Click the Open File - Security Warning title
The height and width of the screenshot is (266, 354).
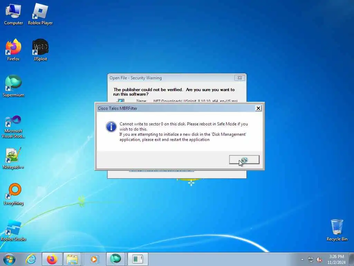coord(136,78)
